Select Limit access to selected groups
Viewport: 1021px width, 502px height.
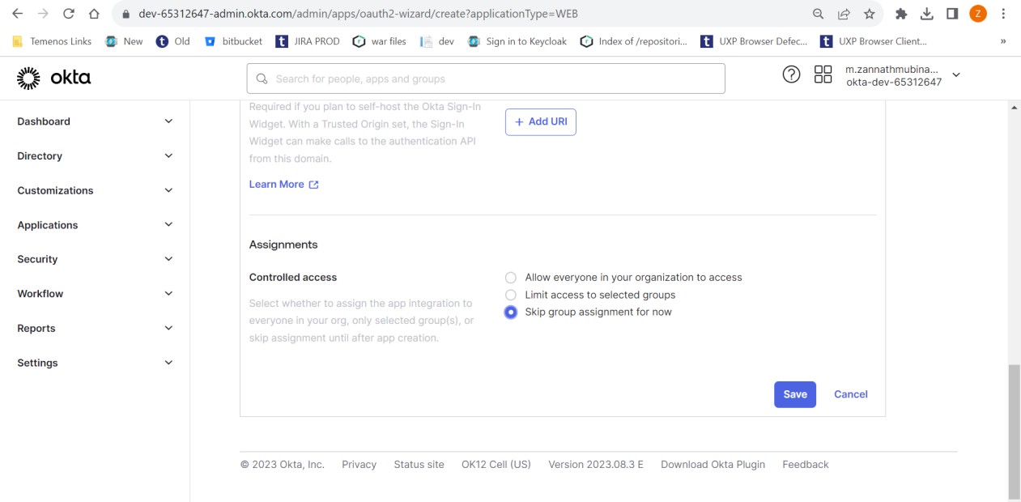coord(511,296)
